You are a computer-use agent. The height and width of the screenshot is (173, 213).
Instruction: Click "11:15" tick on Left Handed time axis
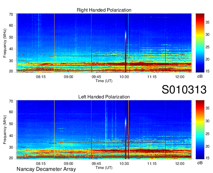pos(152,164)
